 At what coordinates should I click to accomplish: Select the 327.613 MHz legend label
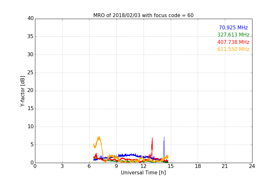pos(233,35)
